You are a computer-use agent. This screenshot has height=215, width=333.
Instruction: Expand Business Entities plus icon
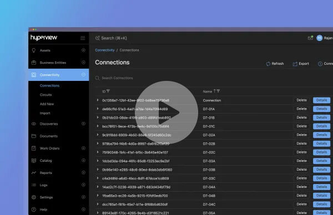click(x=83, y=62)
